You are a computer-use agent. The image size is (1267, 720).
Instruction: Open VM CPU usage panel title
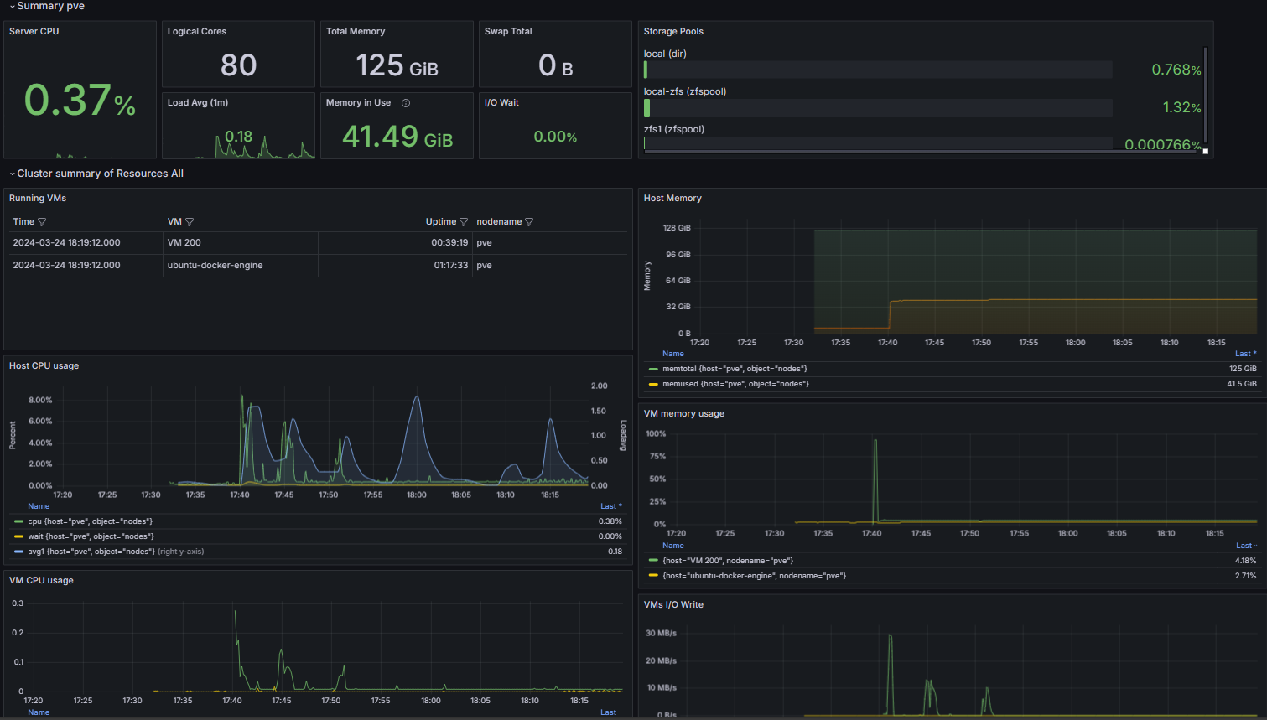pyautogui.click(x=41, y=580)
